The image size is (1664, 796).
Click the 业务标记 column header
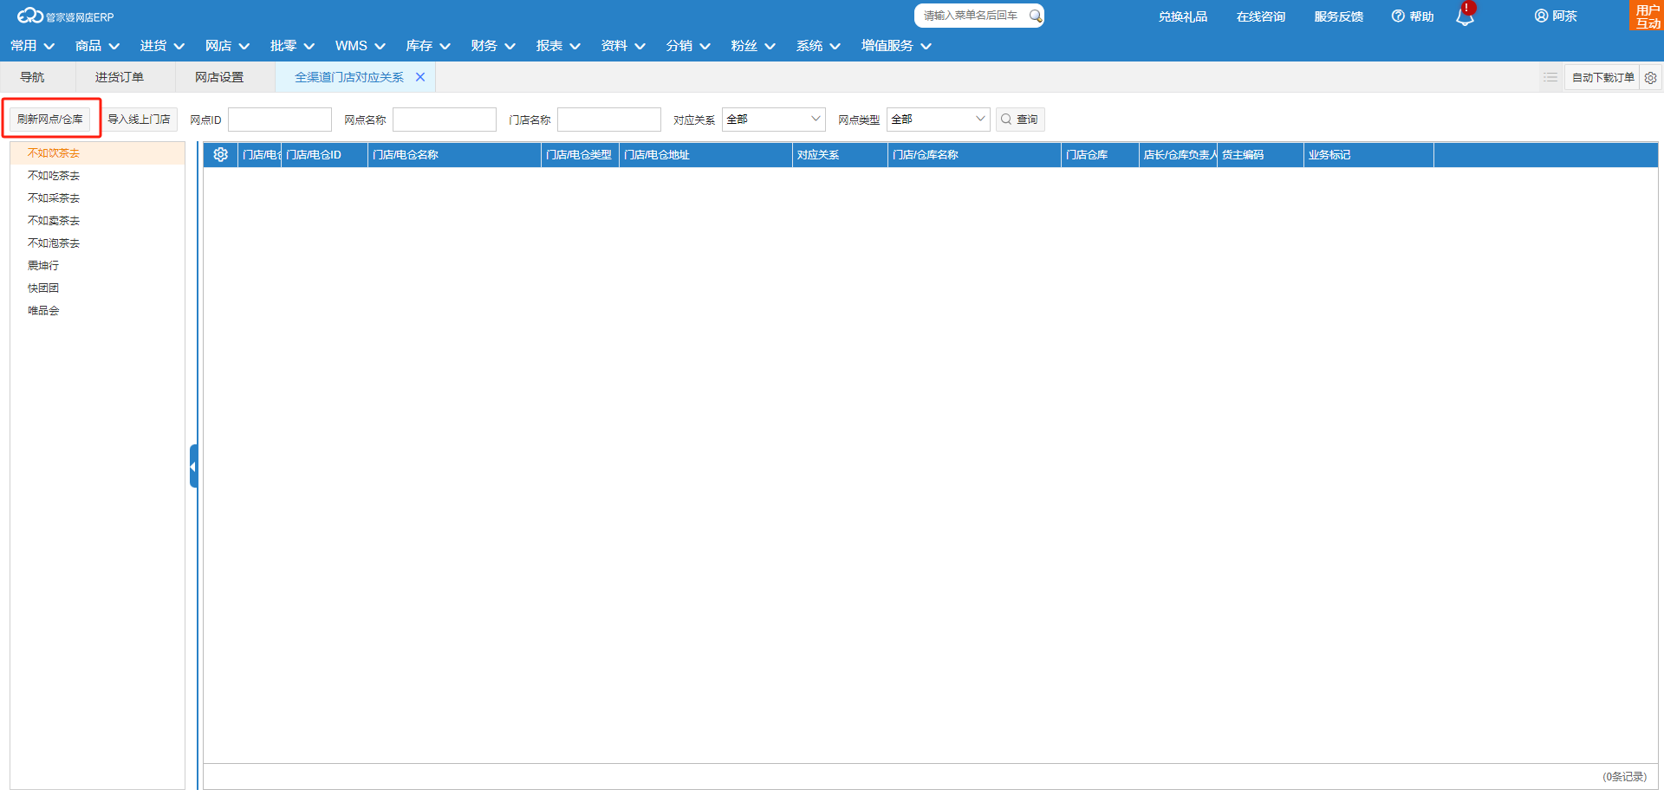[1369, 155]
